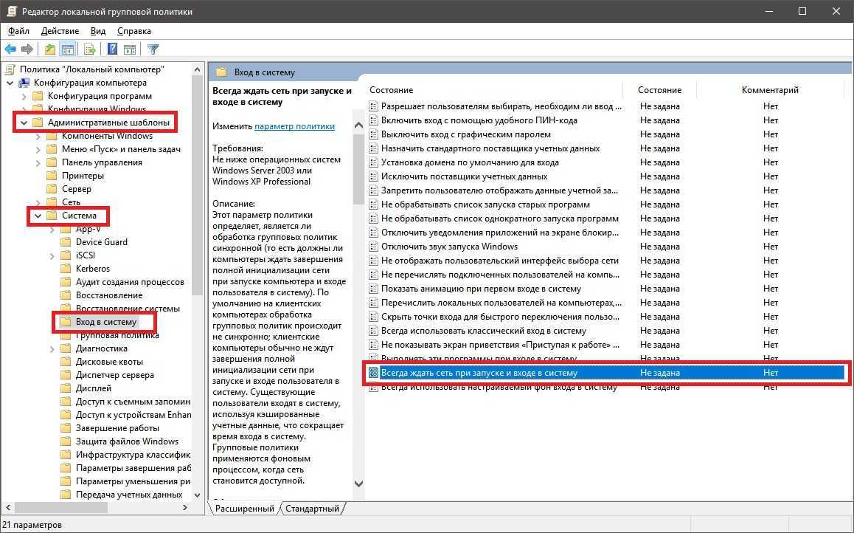Switch to the 'Стандартный' tab
Image resolution: width=854 pixels, height=533 pixels.
(312, 509)
